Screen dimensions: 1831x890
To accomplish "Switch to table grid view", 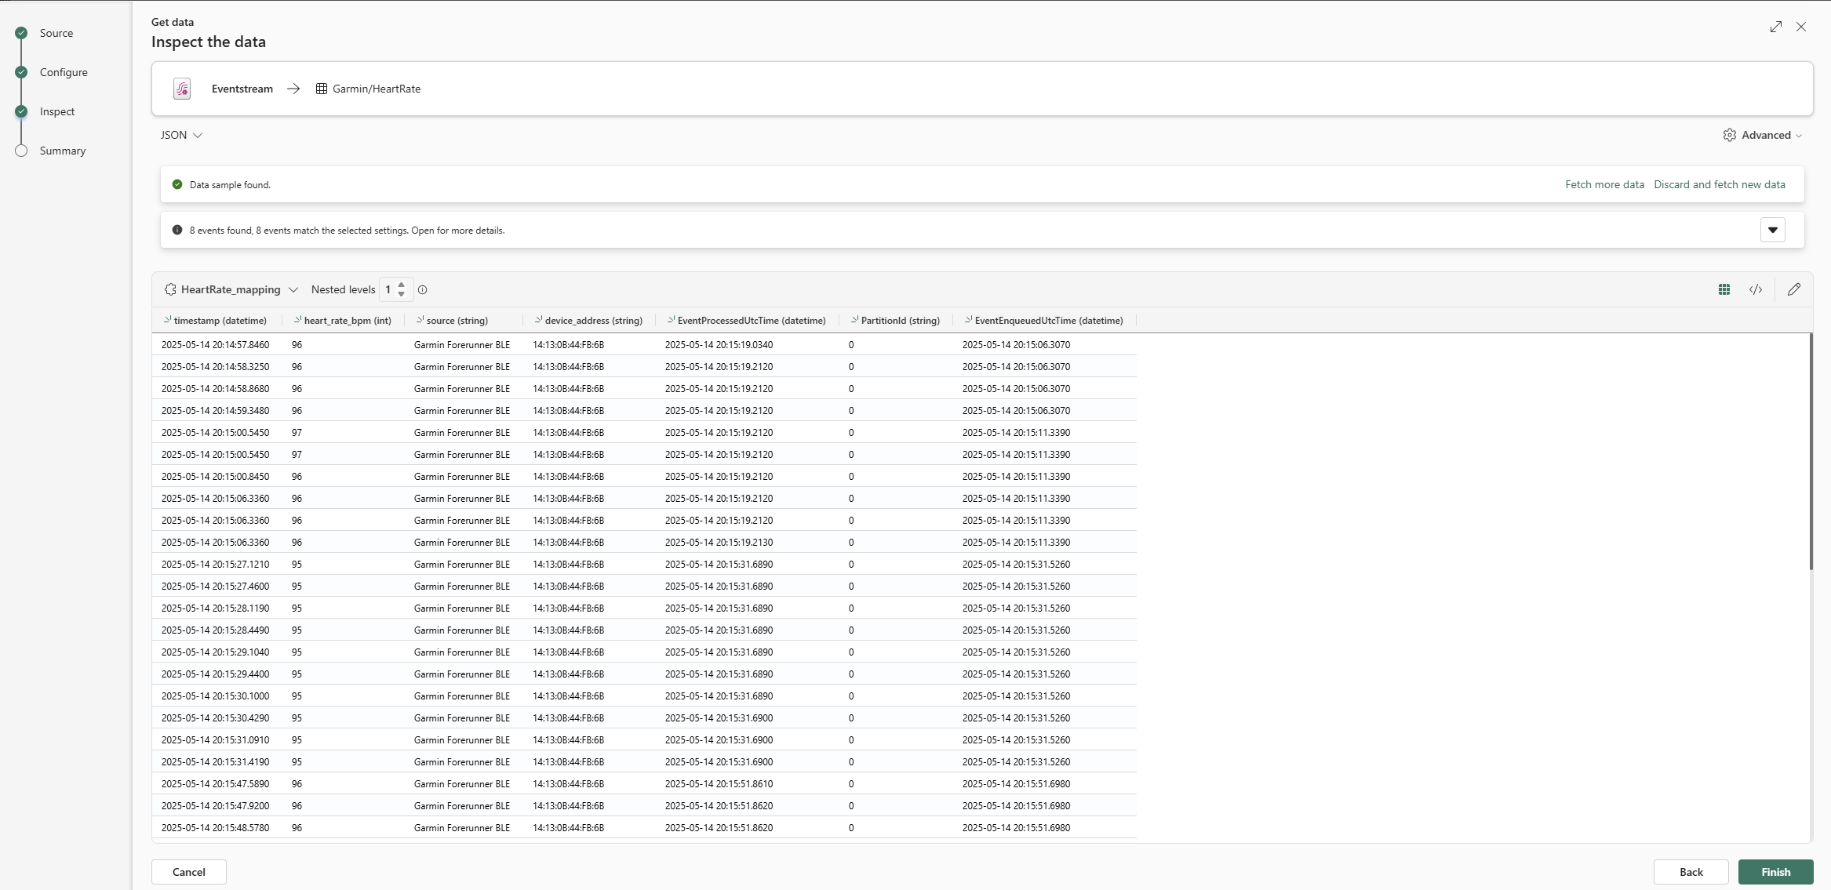I will pyautogui.click(x=1724, y=289).
